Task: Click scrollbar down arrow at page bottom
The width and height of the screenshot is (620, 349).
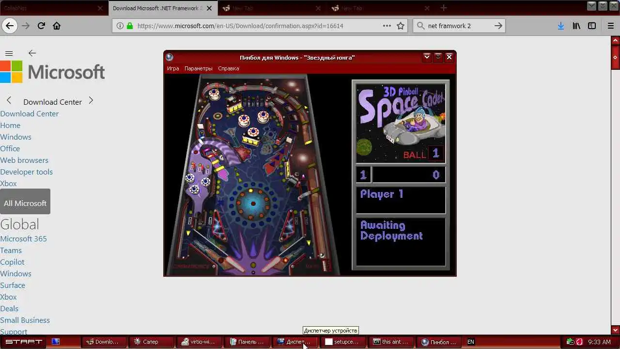Action: point(615,330)
